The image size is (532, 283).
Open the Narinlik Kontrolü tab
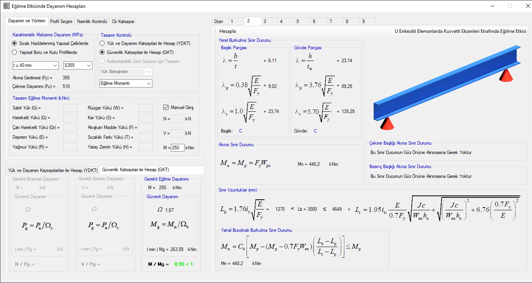pos(92,21)
